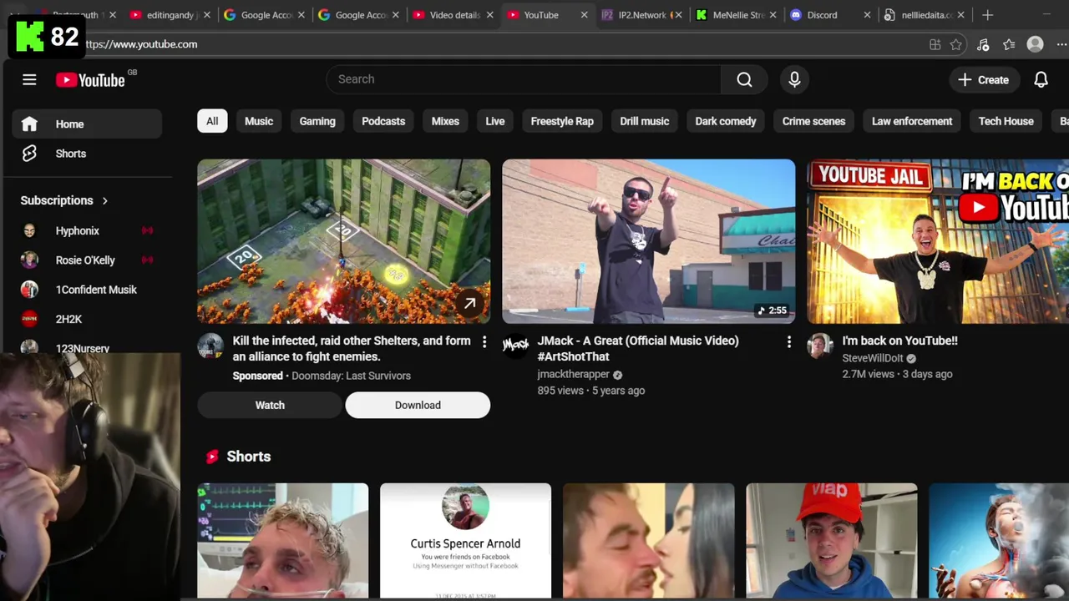Open the Create button
The height and width of the screenshot is (601, 1069).
click(984, 80)
